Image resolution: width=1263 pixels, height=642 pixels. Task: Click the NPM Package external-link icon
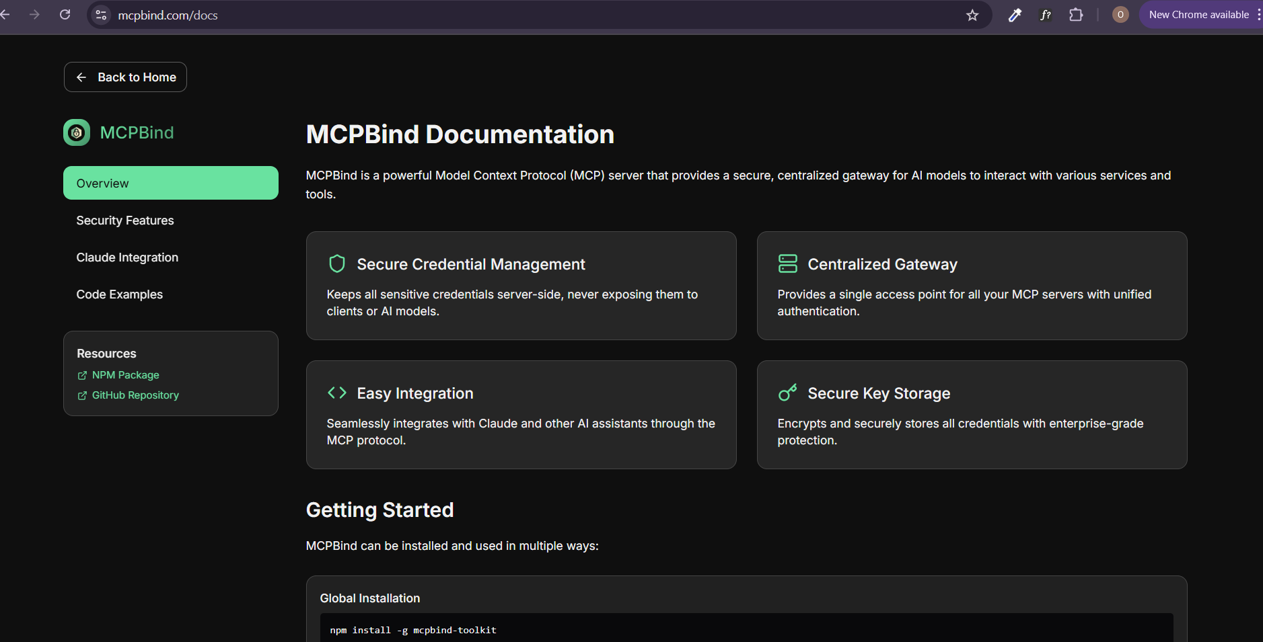82,375
